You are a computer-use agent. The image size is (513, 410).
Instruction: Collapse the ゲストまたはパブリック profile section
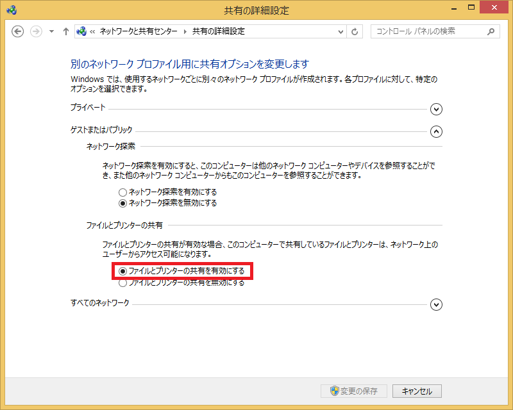[437, 131]
